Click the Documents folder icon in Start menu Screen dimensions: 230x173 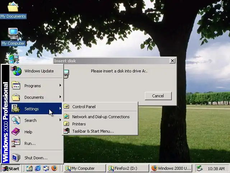coord(16,97)
